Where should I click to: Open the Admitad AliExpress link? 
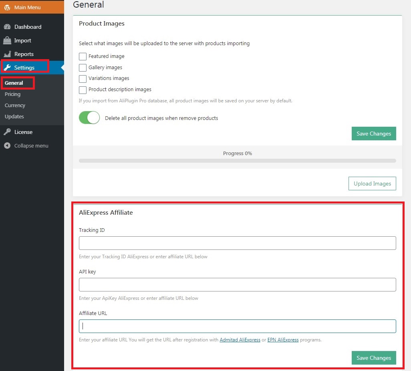[240, 339]
